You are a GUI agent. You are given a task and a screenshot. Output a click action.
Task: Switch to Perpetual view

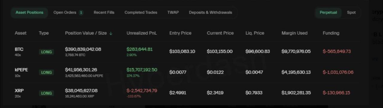[328, 12]
